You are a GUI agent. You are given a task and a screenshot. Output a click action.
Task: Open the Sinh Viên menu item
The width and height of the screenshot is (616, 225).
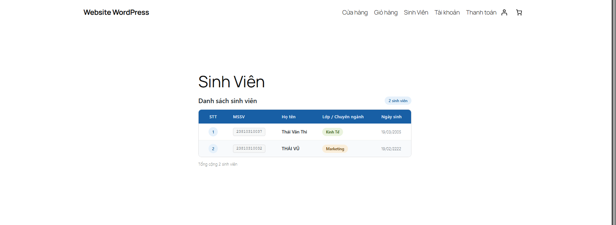coord(416,13)
